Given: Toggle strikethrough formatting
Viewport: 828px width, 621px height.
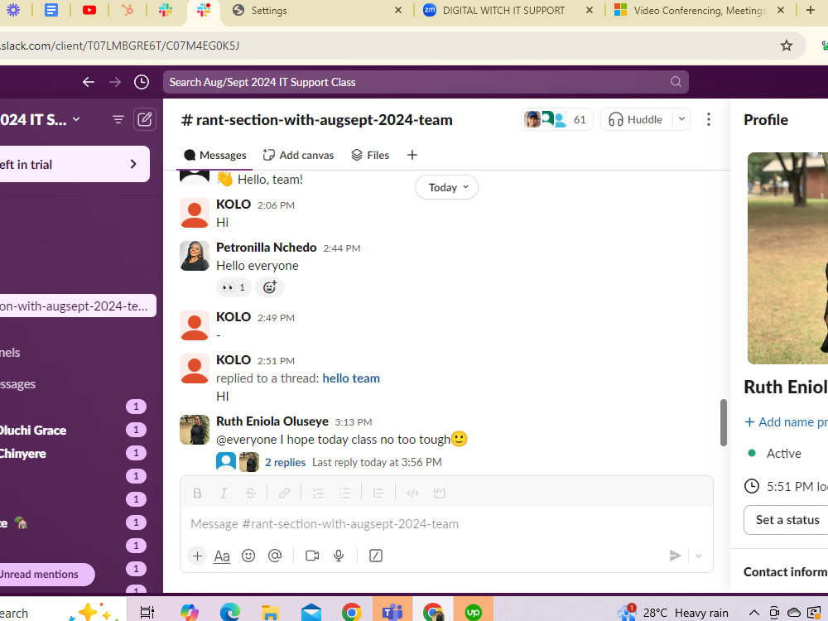Looking at the screenshot, I should point(250,493).
